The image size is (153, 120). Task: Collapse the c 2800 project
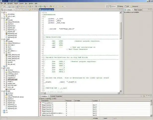tap(2, 18)
